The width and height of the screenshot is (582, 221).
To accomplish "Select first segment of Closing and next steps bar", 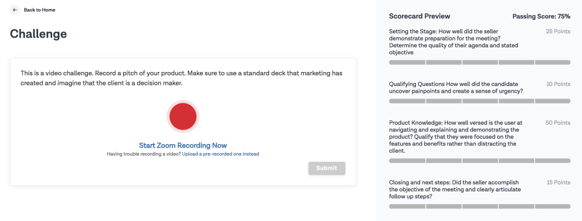I will [407, 206].
